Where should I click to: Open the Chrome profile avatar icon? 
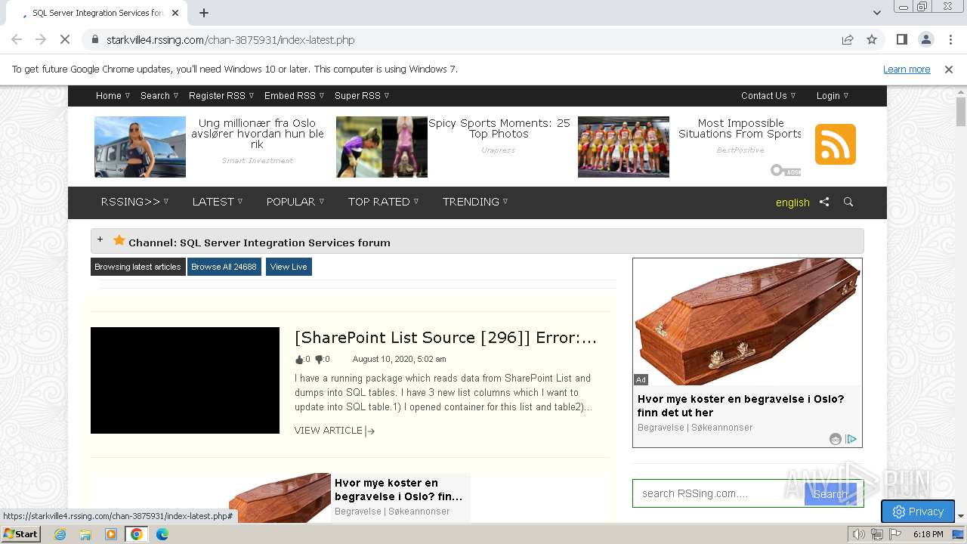pyautogui.click(x=925, y=39)
